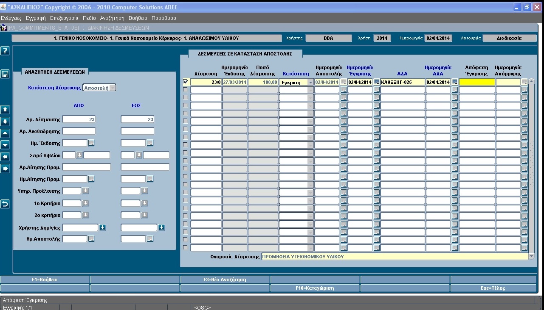Click calendar icon beside Ημερομηνία ΑΔΑ first row
544x310 pixels.
(455, 82)
